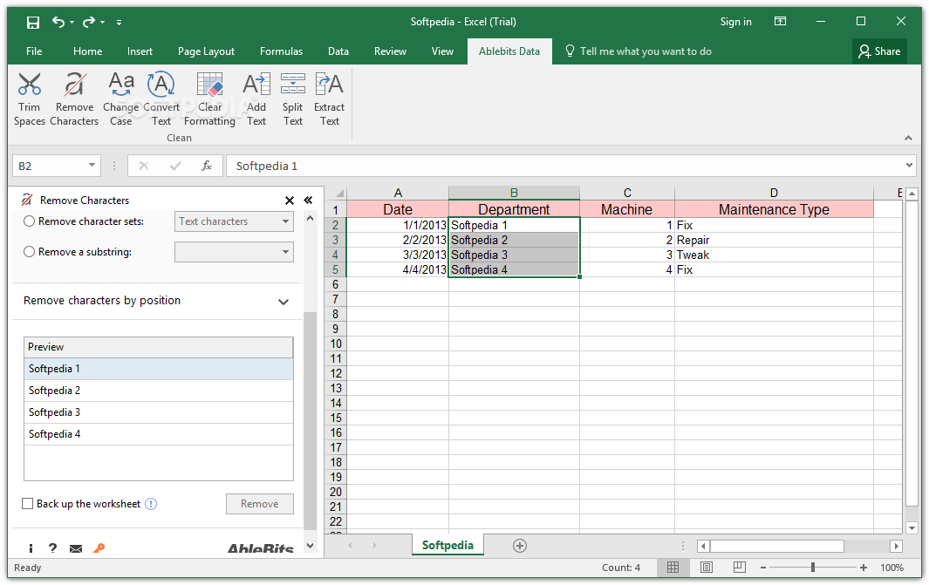Open the Add Text tool
The image size is (929, 585).
(256, 99)
